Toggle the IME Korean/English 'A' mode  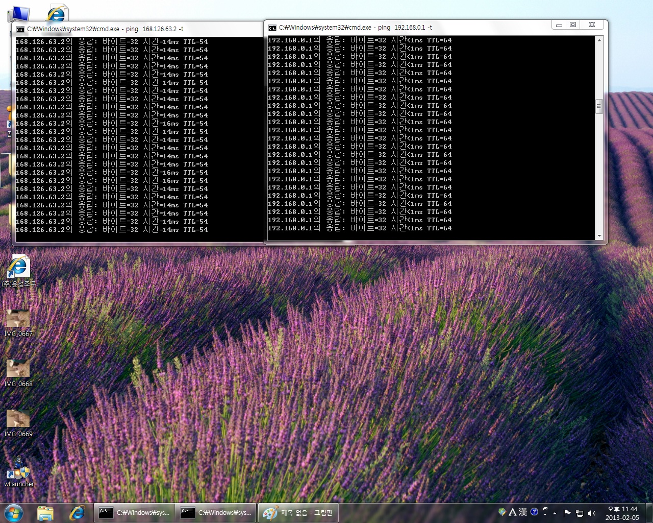click(x=513, y=512)
